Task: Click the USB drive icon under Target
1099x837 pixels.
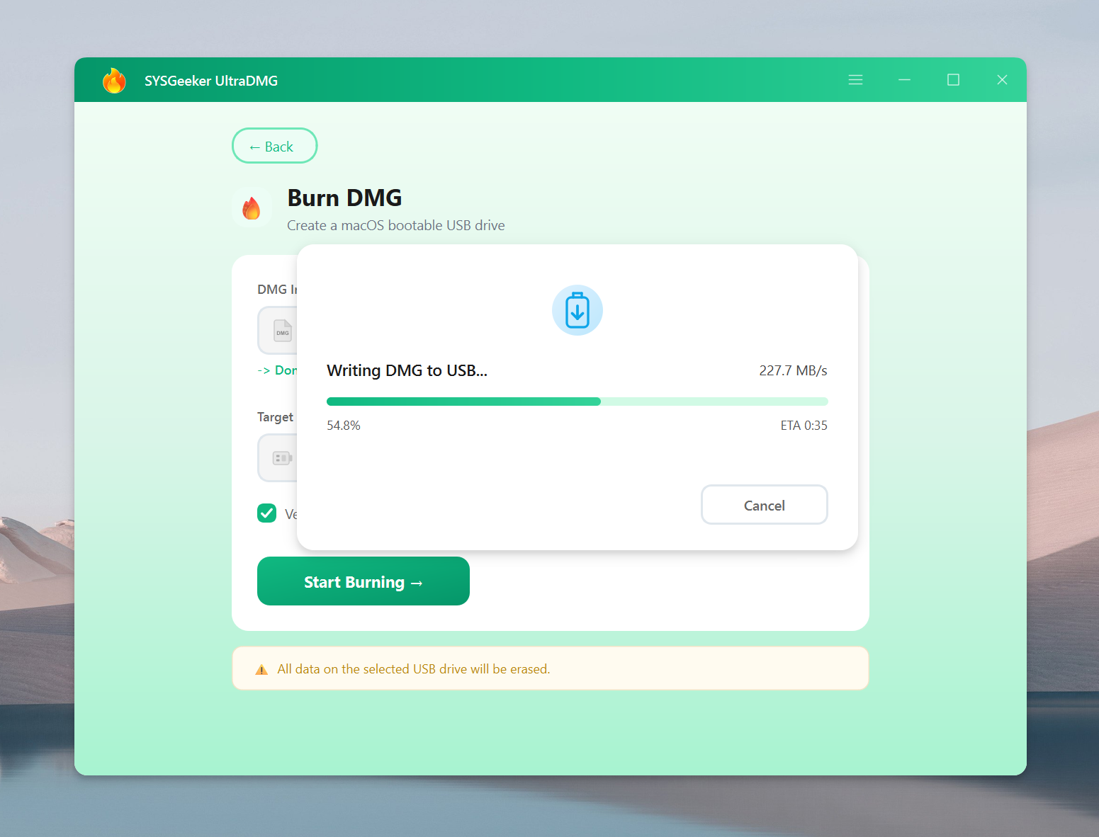Action: tap(281, 458)
